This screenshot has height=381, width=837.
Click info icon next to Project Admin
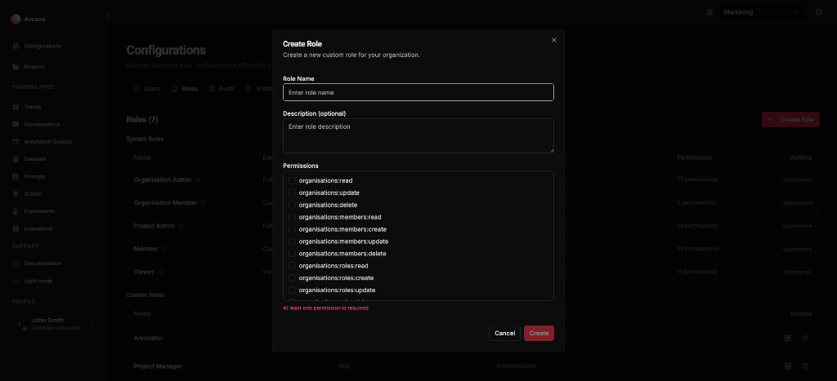point(181,226)
